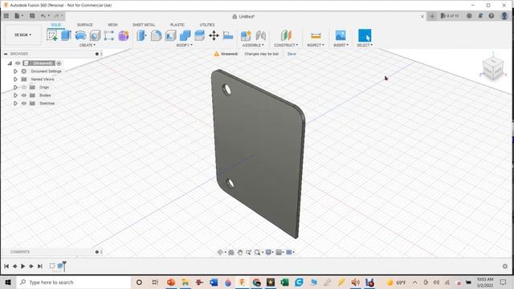The height and width of the screenshot is (289, 514).
Task: Open Job Status clock icon
Action: click(469, 16)
